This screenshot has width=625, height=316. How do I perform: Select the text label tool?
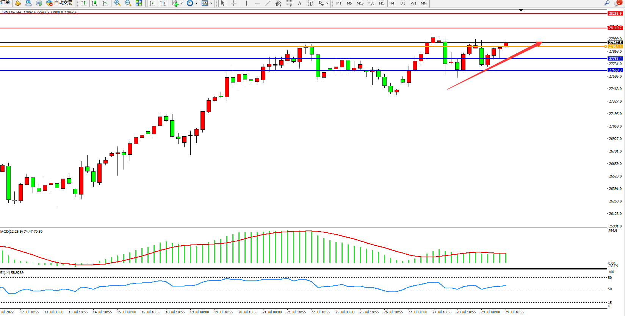[x=299, y=3]
